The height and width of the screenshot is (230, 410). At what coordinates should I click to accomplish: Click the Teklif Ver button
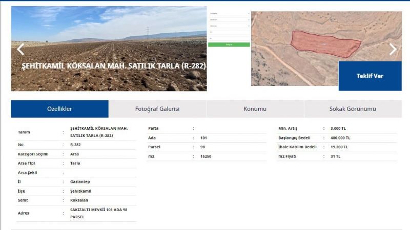tap(370, 76)
